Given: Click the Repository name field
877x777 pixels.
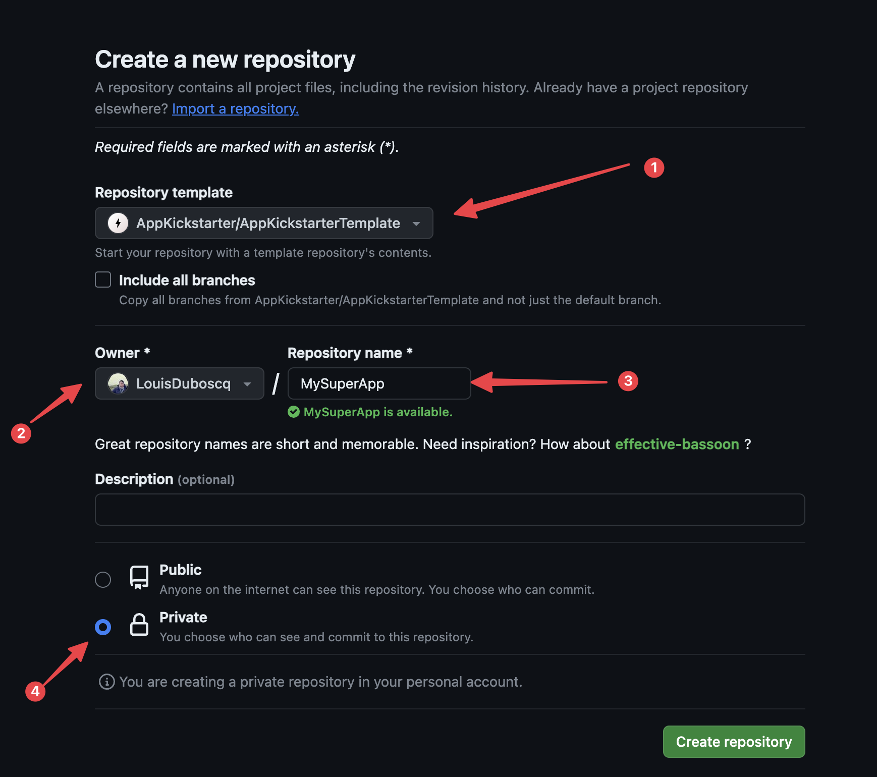Looking at the screenshot, I should click(379, 383).
